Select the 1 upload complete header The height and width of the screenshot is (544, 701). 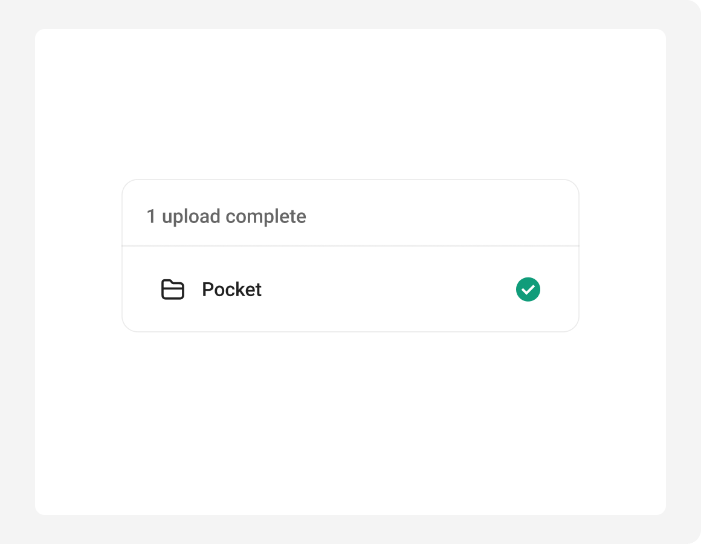click(x=226, y=216)
